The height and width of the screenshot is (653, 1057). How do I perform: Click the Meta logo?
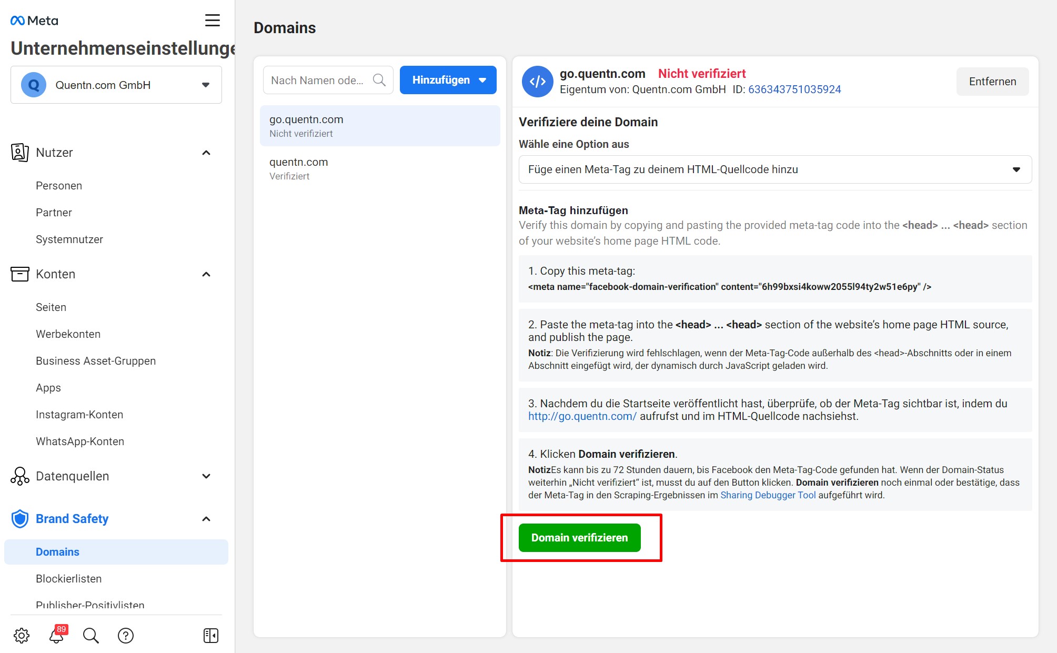34,21
